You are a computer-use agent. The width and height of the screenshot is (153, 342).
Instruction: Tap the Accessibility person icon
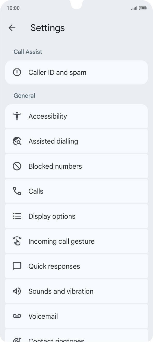(17, 116)
